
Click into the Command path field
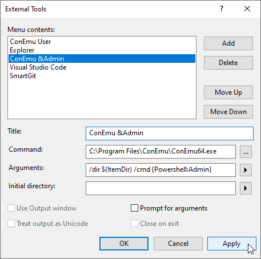point(160,152)
